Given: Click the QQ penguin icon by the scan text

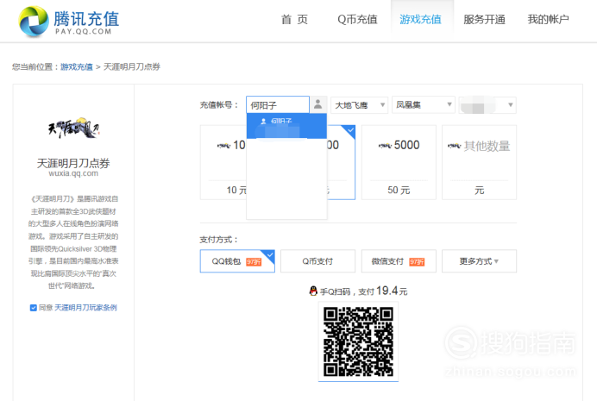Looking at the screenshot, I should pyautogui.click(x=313, y=291).
